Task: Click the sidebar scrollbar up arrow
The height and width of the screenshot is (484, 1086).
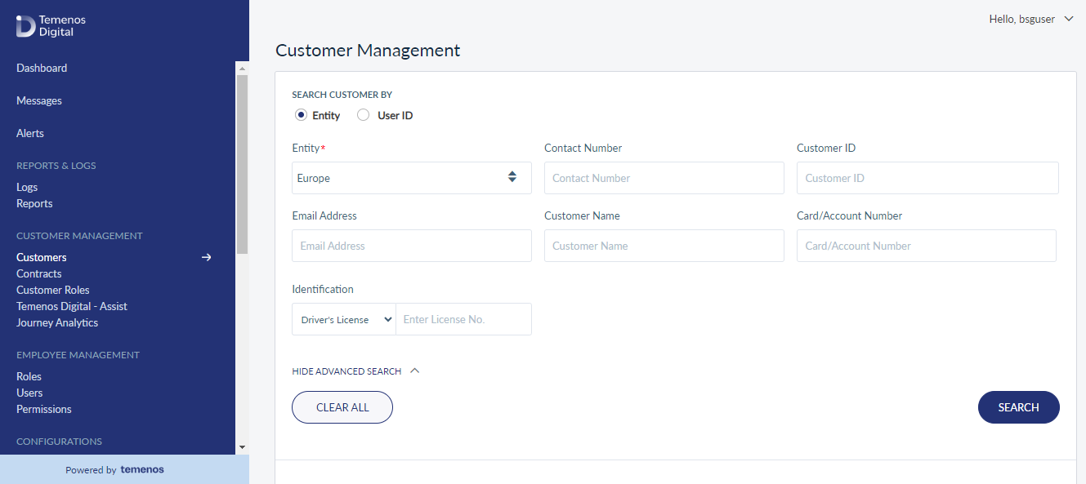Action: click(242, 68)
